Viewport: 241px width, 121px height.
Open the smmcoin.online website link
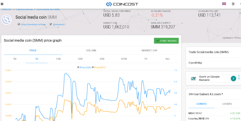coord(33,24)
